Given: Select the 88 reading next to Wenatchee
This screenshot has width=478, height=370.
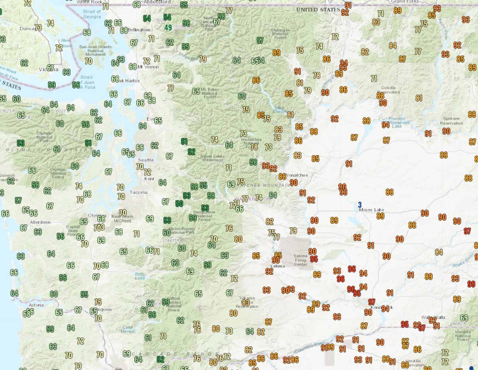Looking at the screenshot, I should 282,176.
